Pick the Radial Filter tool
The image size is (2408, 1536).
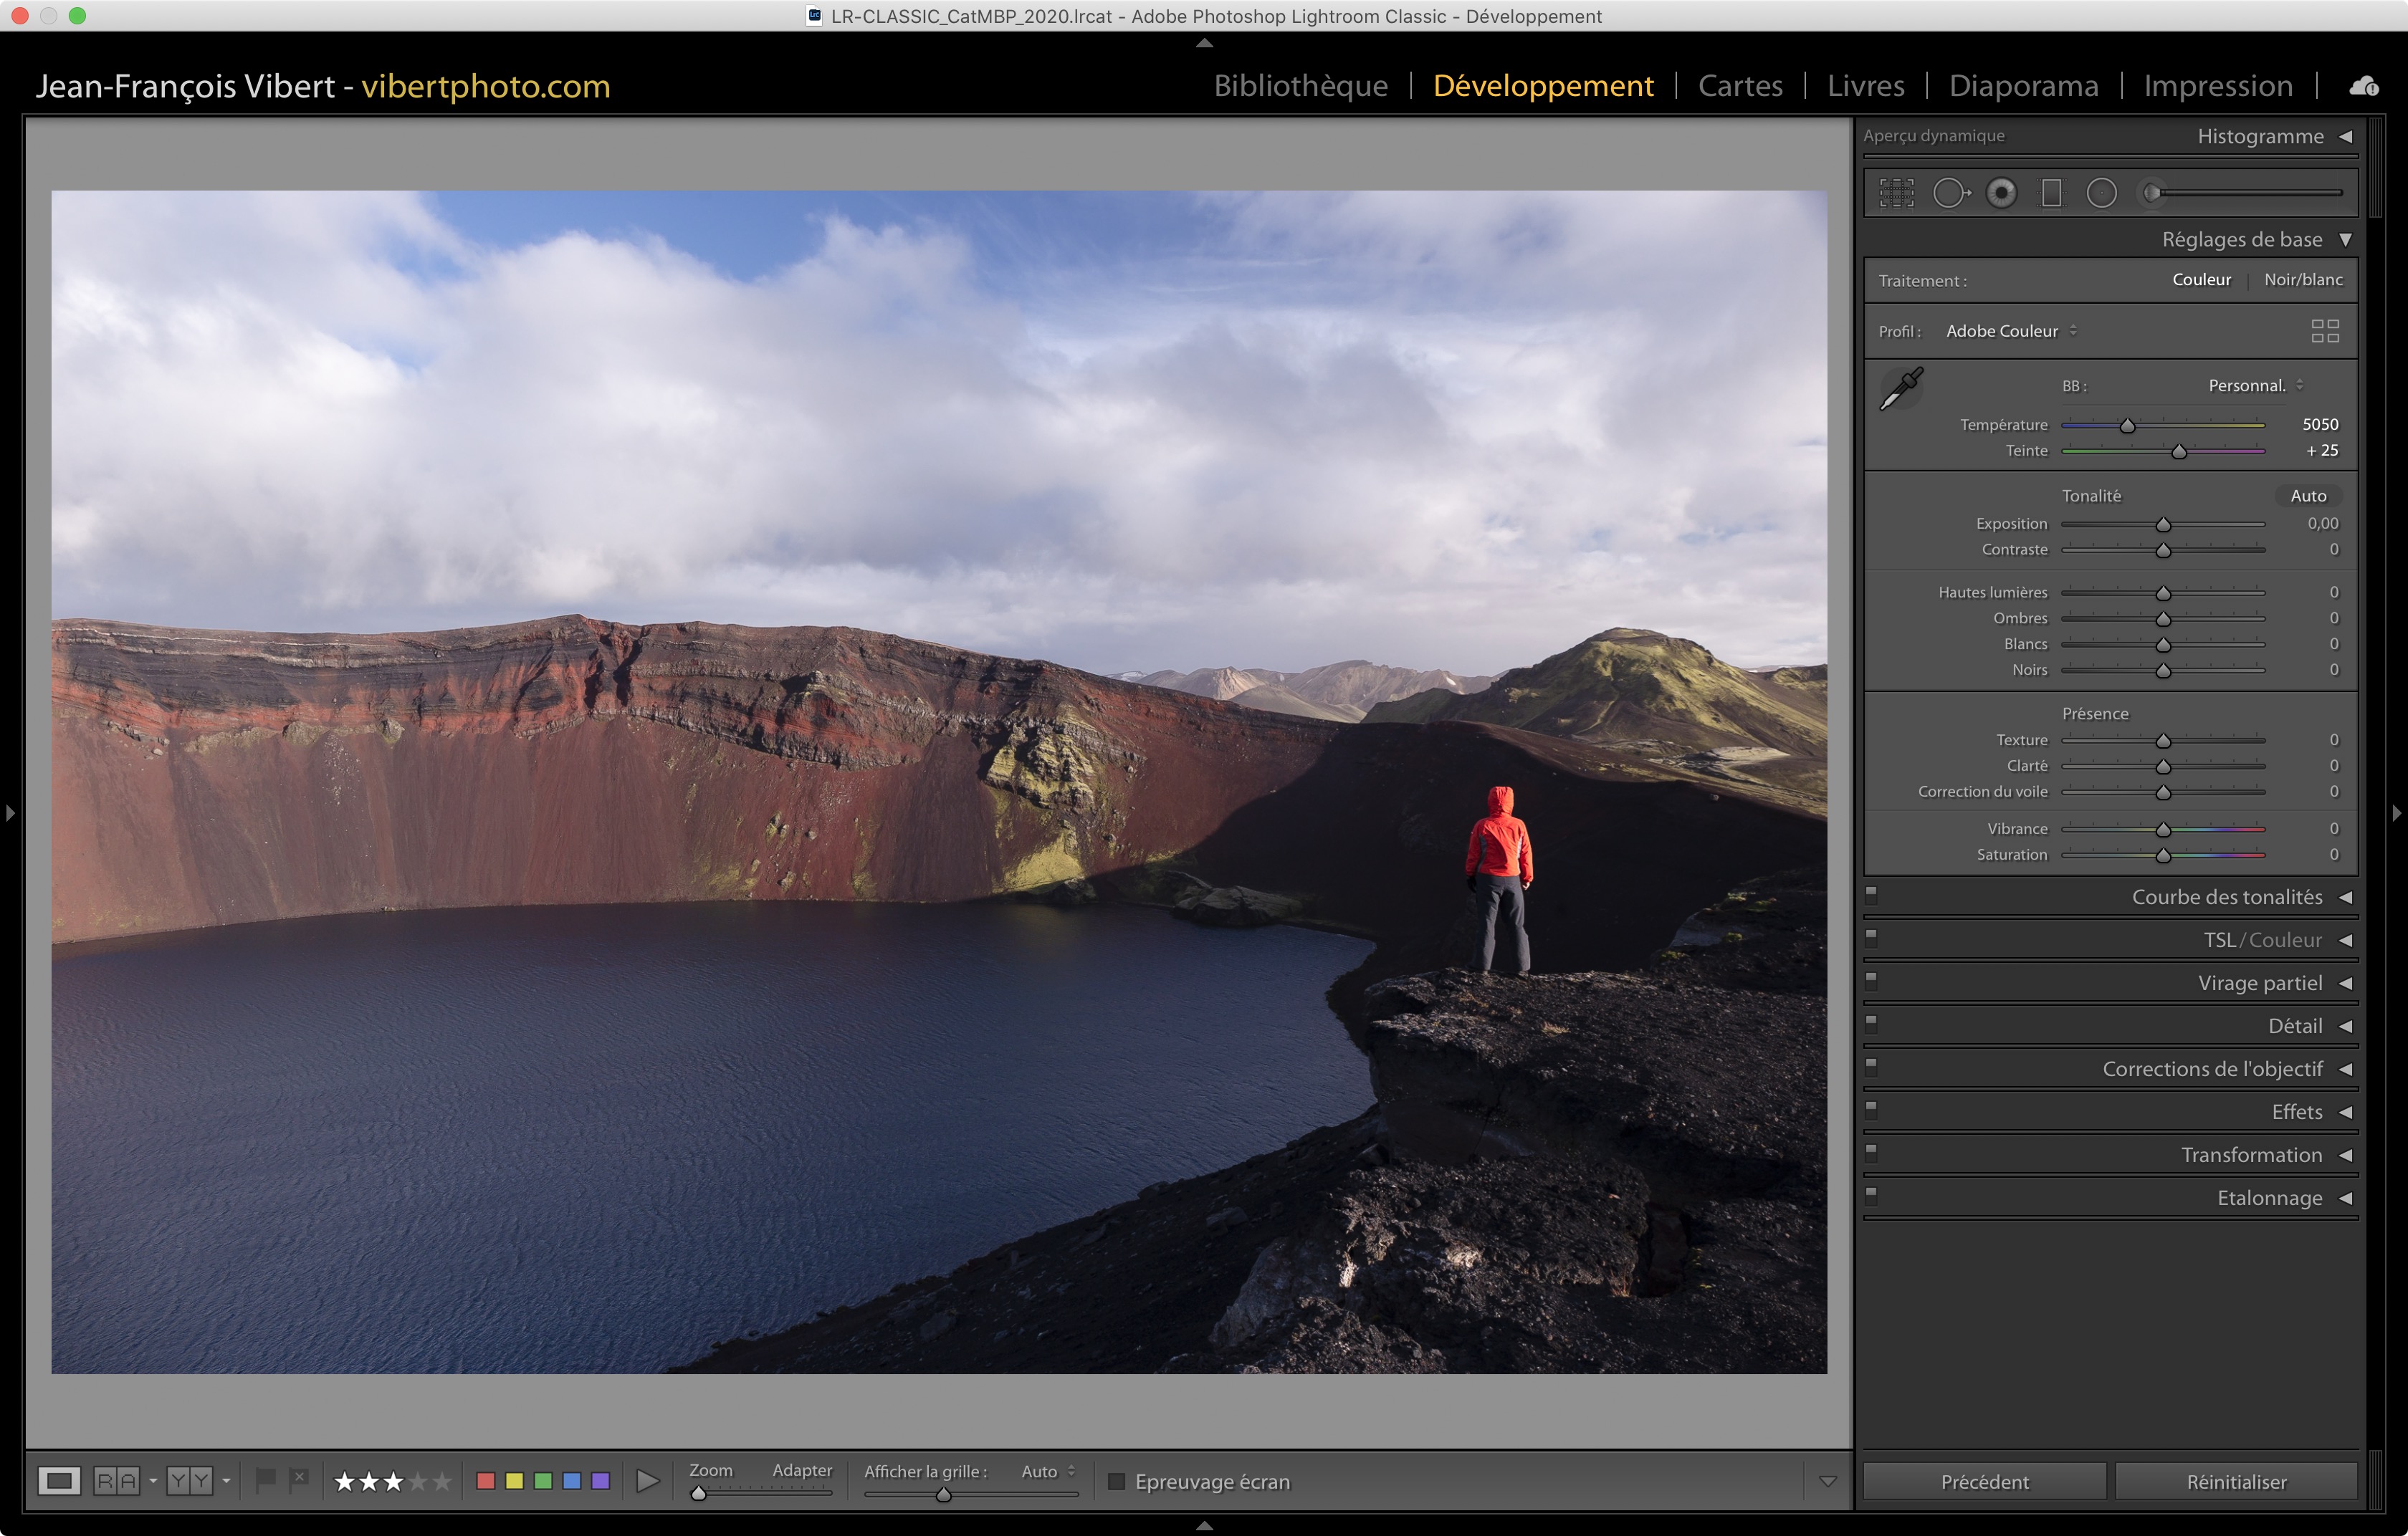tap(2101, 193)
